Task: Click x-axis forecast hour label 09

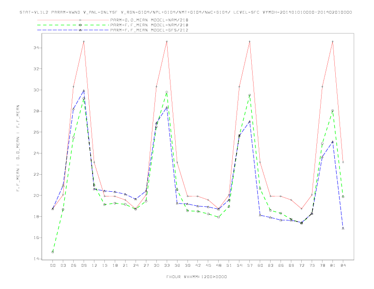Action: [x=84, y=265]
